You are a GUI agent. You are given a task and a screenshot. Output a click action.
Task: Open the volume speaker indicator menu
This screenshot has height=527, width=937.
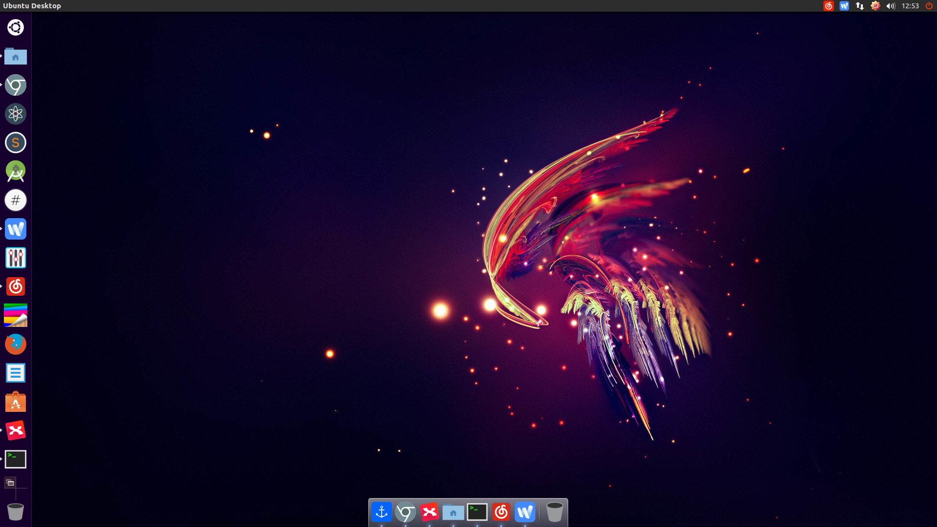point(891,6)
